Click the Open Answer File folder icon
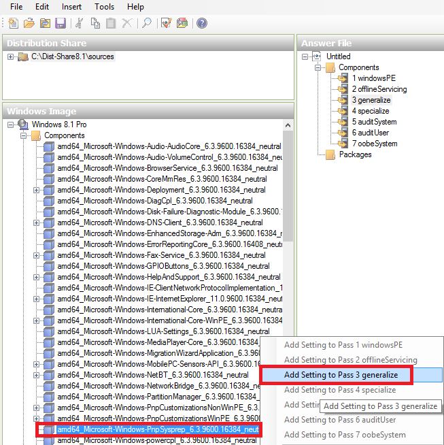 [29, 23]
